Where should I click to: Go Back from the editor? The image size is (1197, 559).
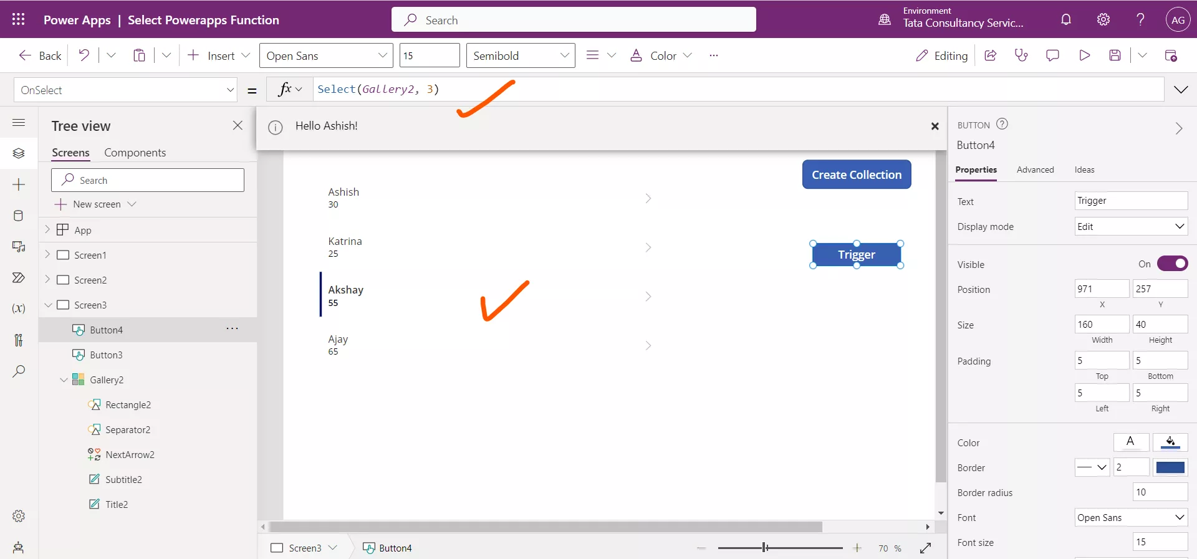coord(40,55)
